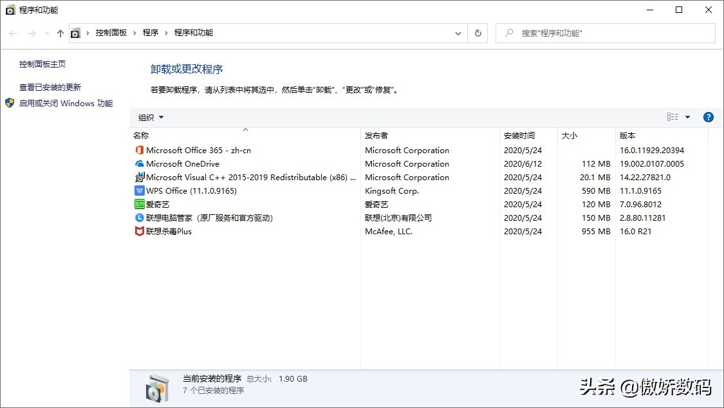724x408 pixels.
Task: Click publisher 联想(北京)有限公司
Action: (x=398, y=218)
